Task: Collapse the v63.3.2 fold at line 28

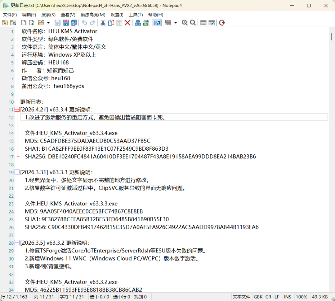Action: tap(17, 243)
